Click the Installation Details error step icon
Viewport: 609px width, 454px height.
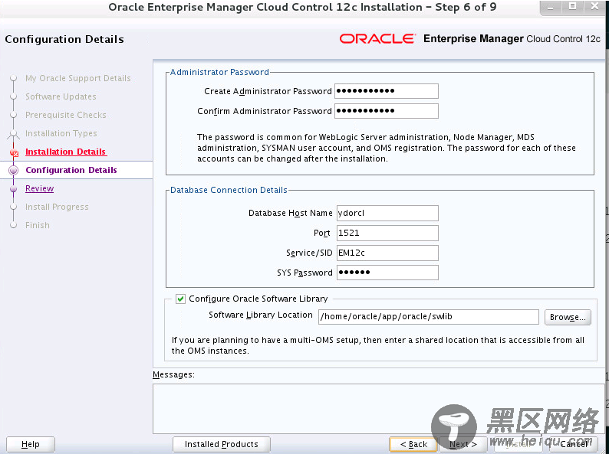click(14, 152)
